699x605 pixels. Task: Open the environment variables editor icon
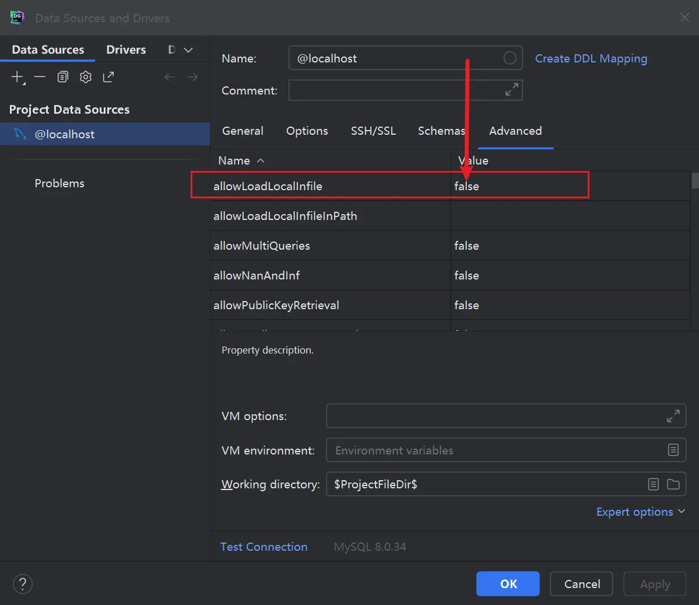coord(673,450)
